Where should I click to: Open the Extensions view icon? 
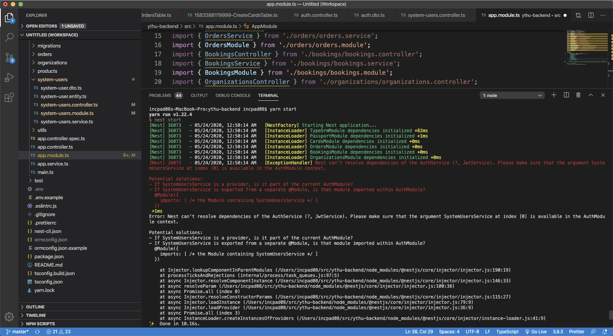9,97
